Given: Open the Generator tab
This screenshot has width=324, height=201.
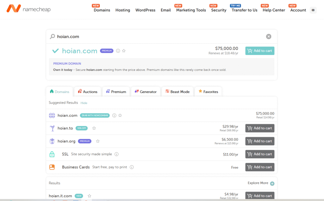Looking at the screenshot, I should [146, 92].
